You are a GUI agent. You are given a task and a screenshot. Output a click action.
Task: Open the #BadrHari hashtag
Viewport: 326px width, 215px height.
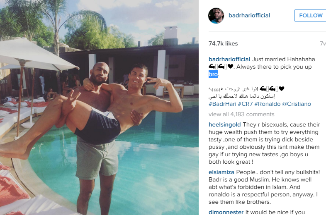pyautogui.click(x=222, y=104)
